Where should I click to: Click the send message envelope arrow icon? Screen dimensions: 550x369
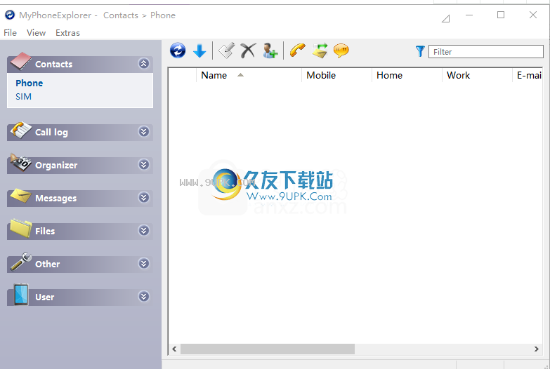(x=320, y=51)
